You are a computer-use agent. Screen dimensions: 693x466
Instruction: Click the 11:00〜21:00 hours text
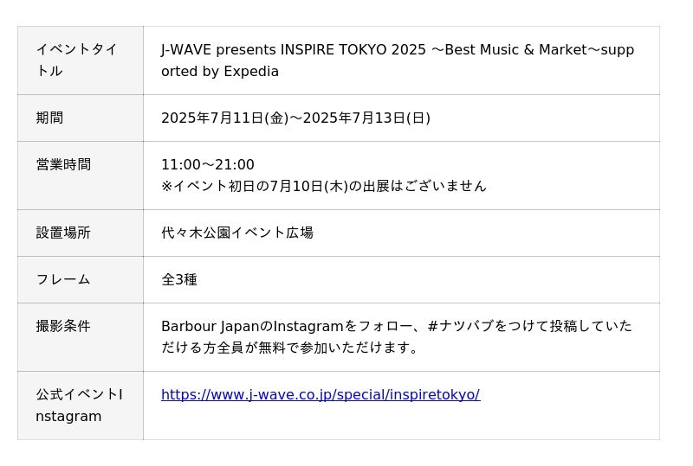coord(208,165)
